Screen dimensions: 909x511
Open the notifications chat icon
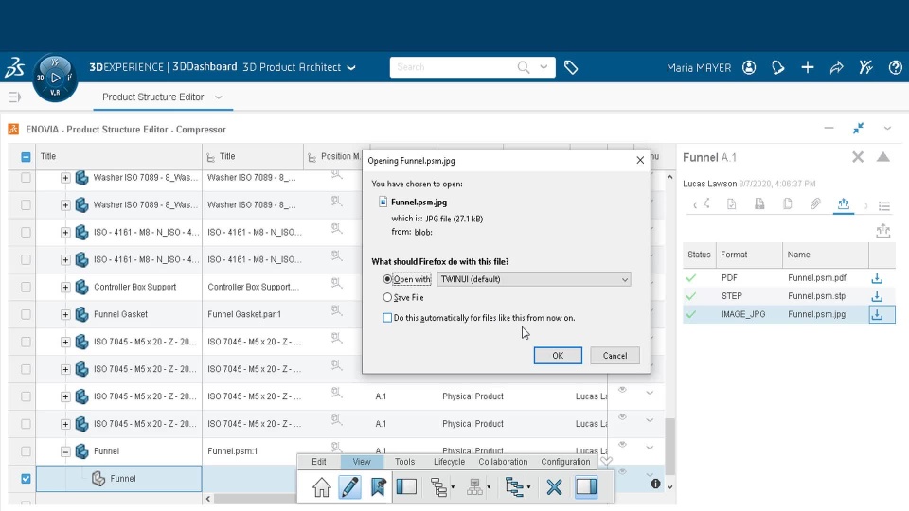(778, 68)
